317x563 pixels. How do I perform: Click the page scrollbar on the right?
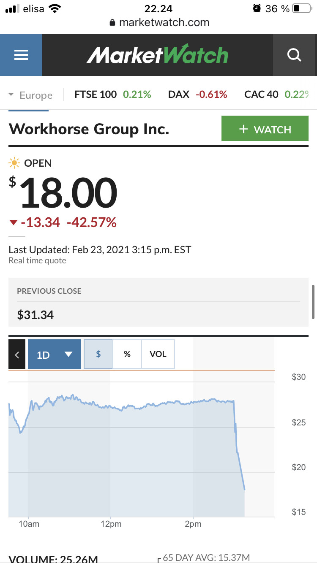313,302
